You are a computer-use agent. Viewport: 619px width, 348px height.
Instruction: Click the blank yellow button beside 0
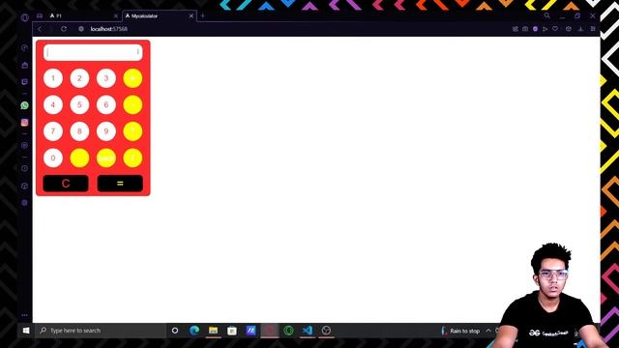coord(79,158)
